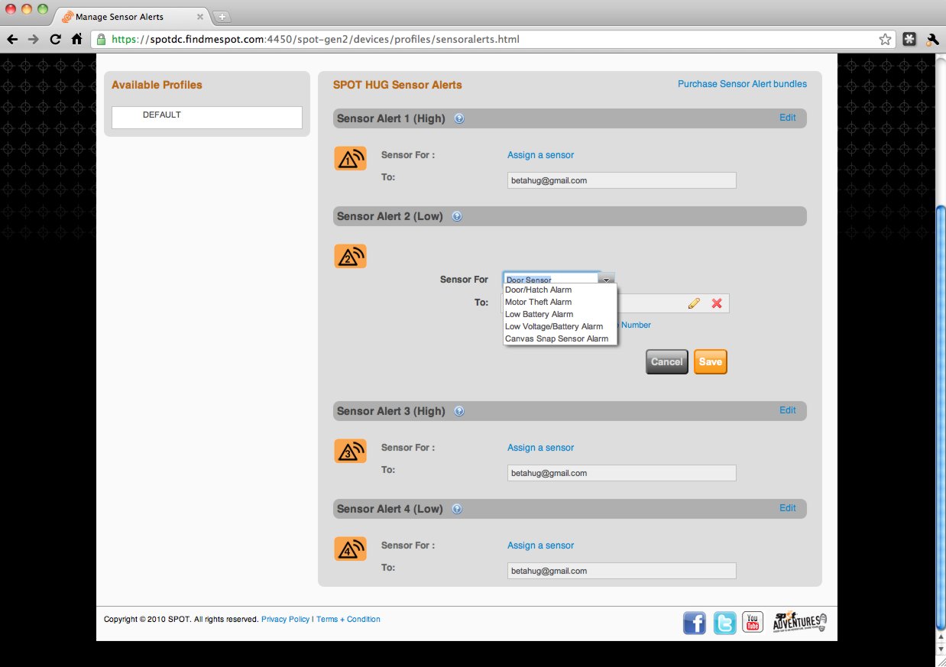Viewport: 946px width, 667px height.
Task: Click Edit for Sensor Alert 1 (High)
Action: click(787, 118)
